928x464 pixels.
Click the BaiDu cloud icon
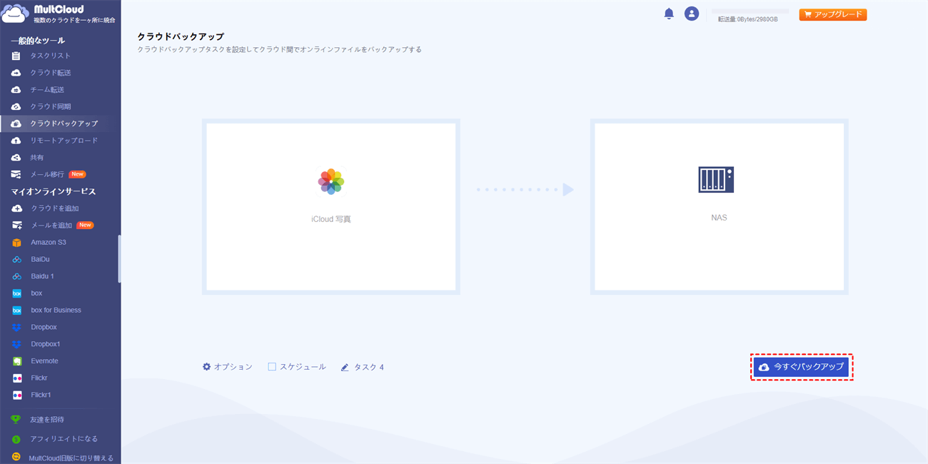(16, 260)
